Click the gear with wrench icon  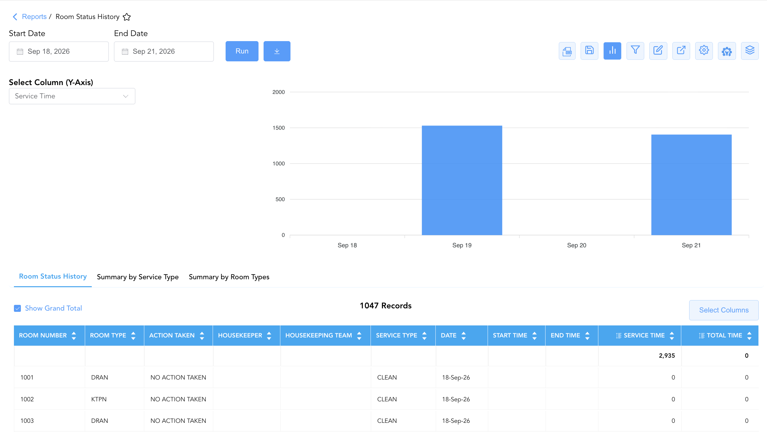click(727, 51)
